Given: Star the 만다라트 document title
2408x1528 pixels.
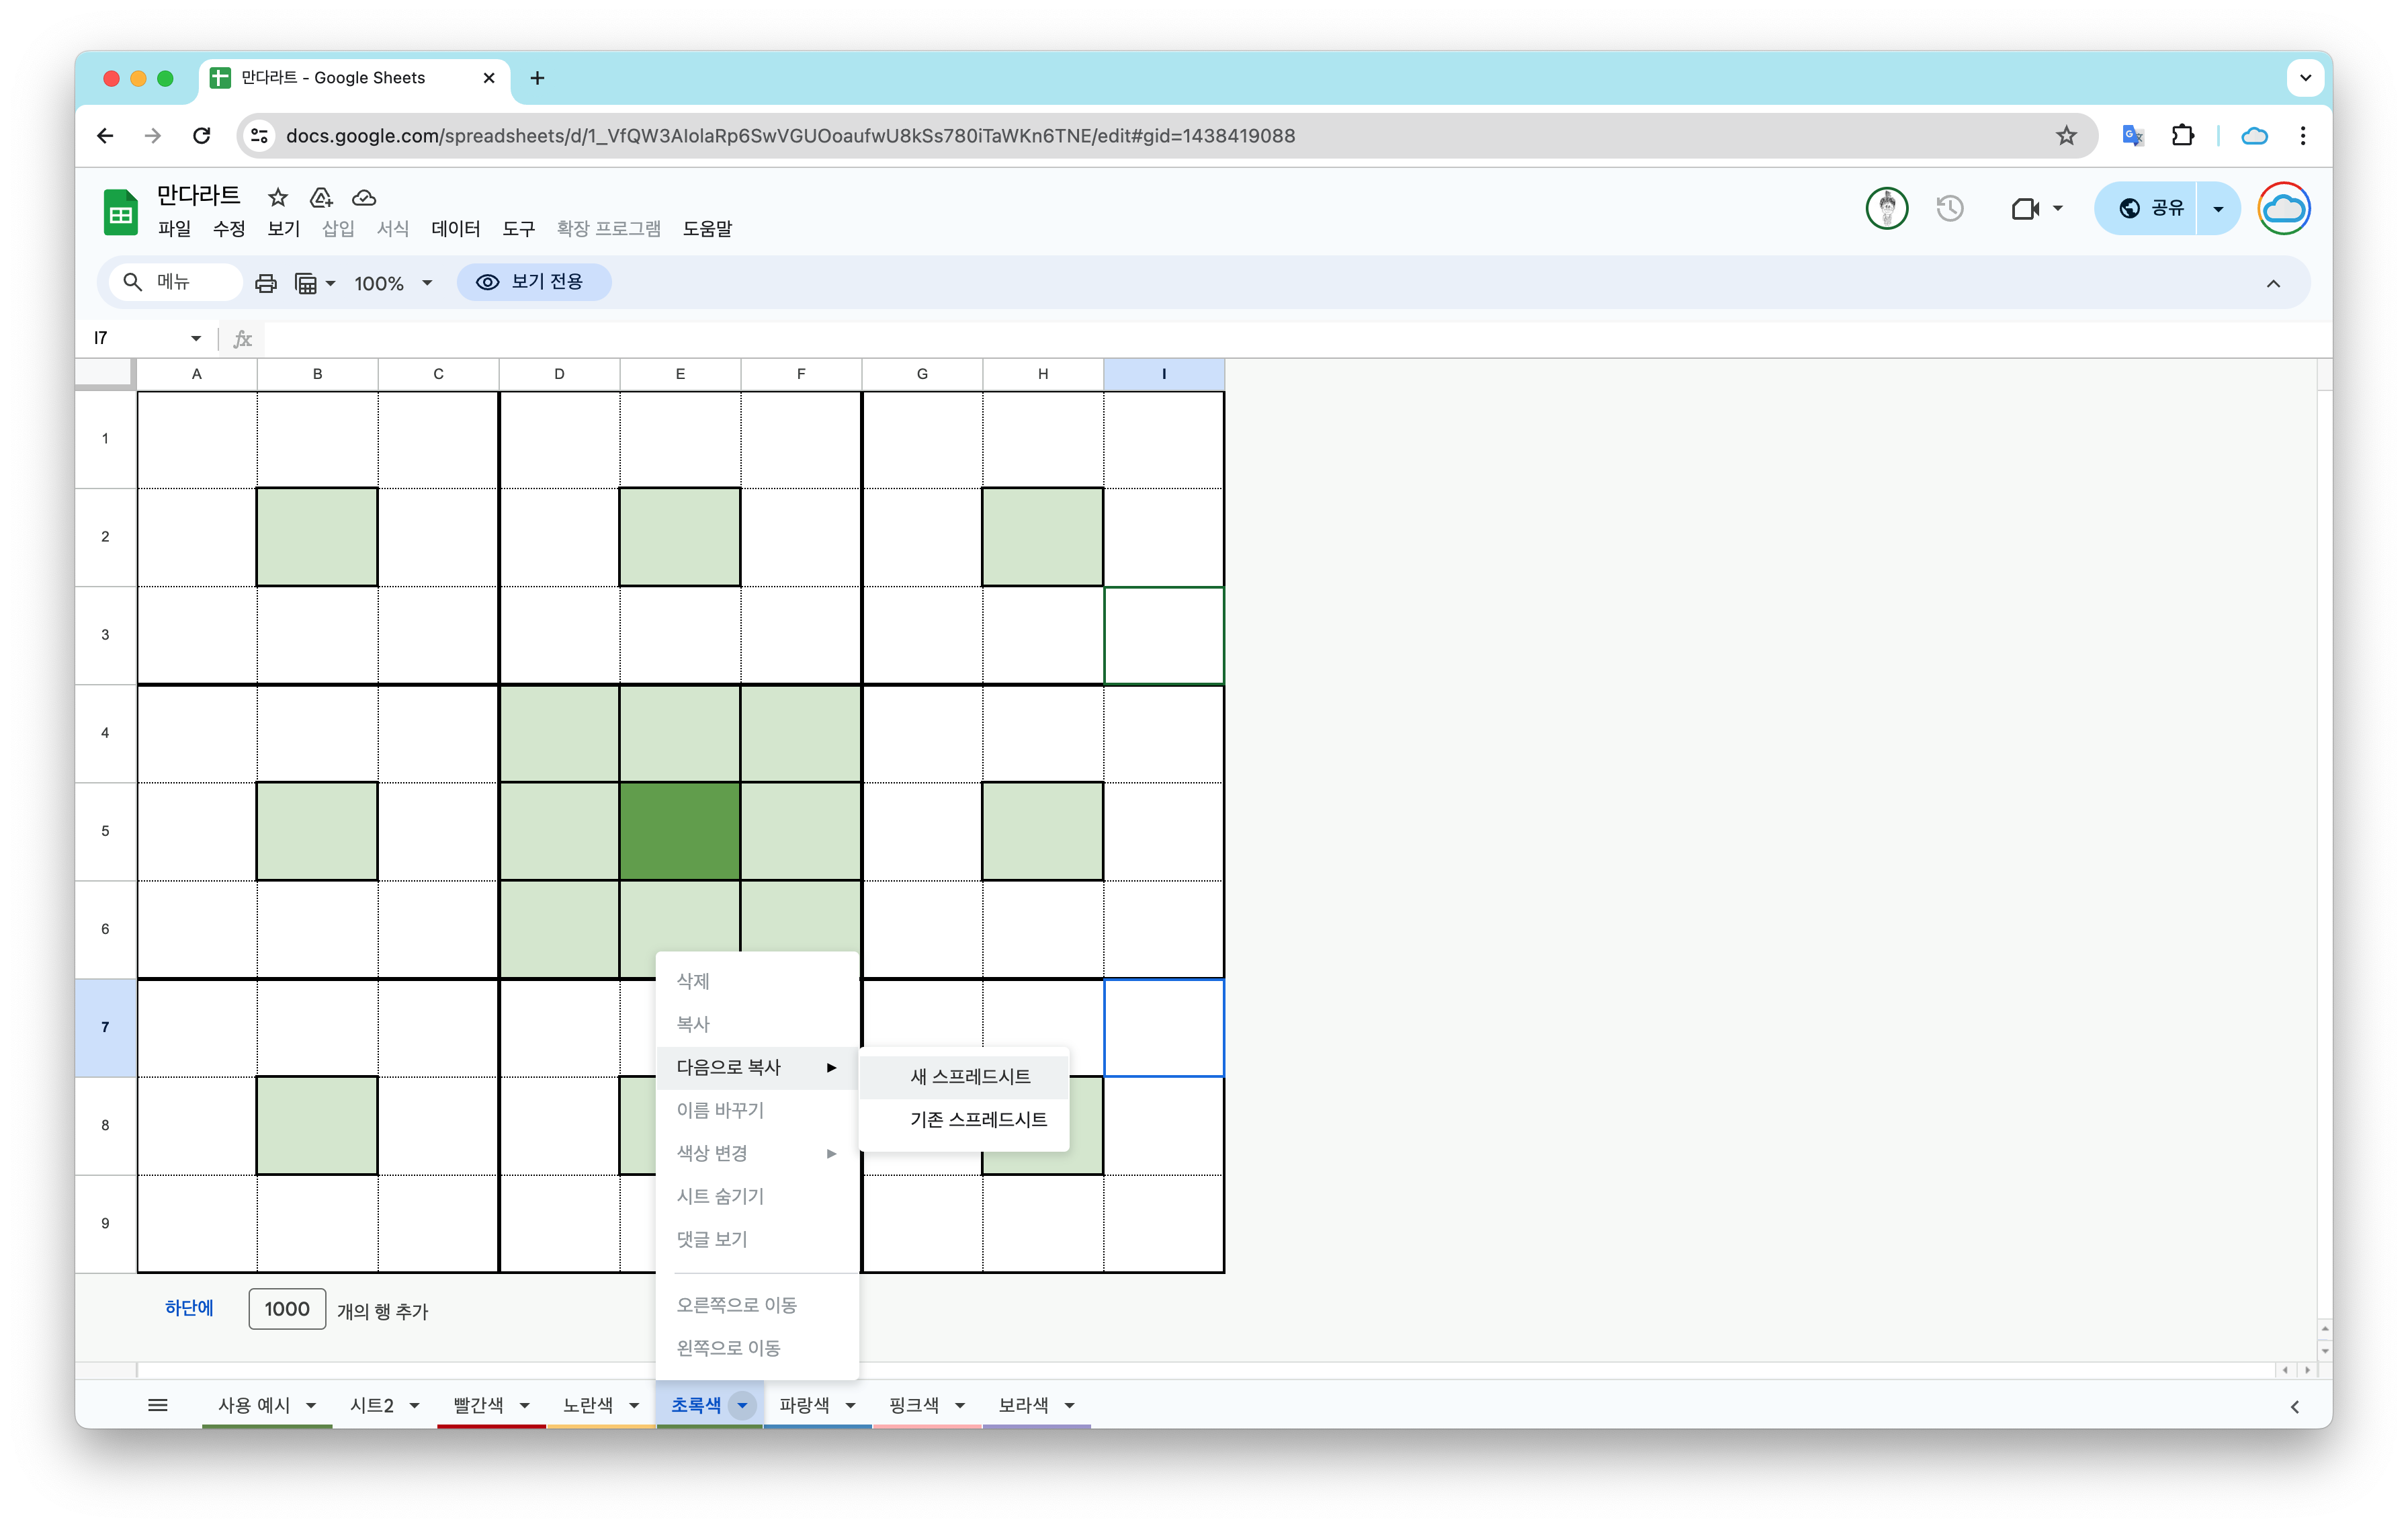Looking at the screenshot, I should tap(278, 197).
